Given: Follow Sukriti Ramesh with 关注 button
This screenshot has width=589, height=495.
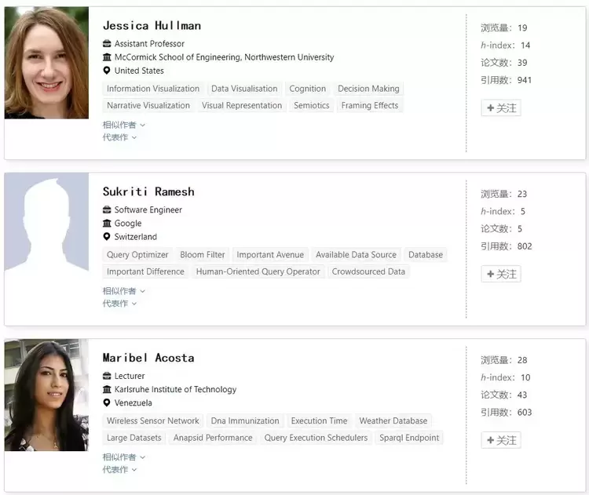Looking at the screenshot, I should [501, 275].
